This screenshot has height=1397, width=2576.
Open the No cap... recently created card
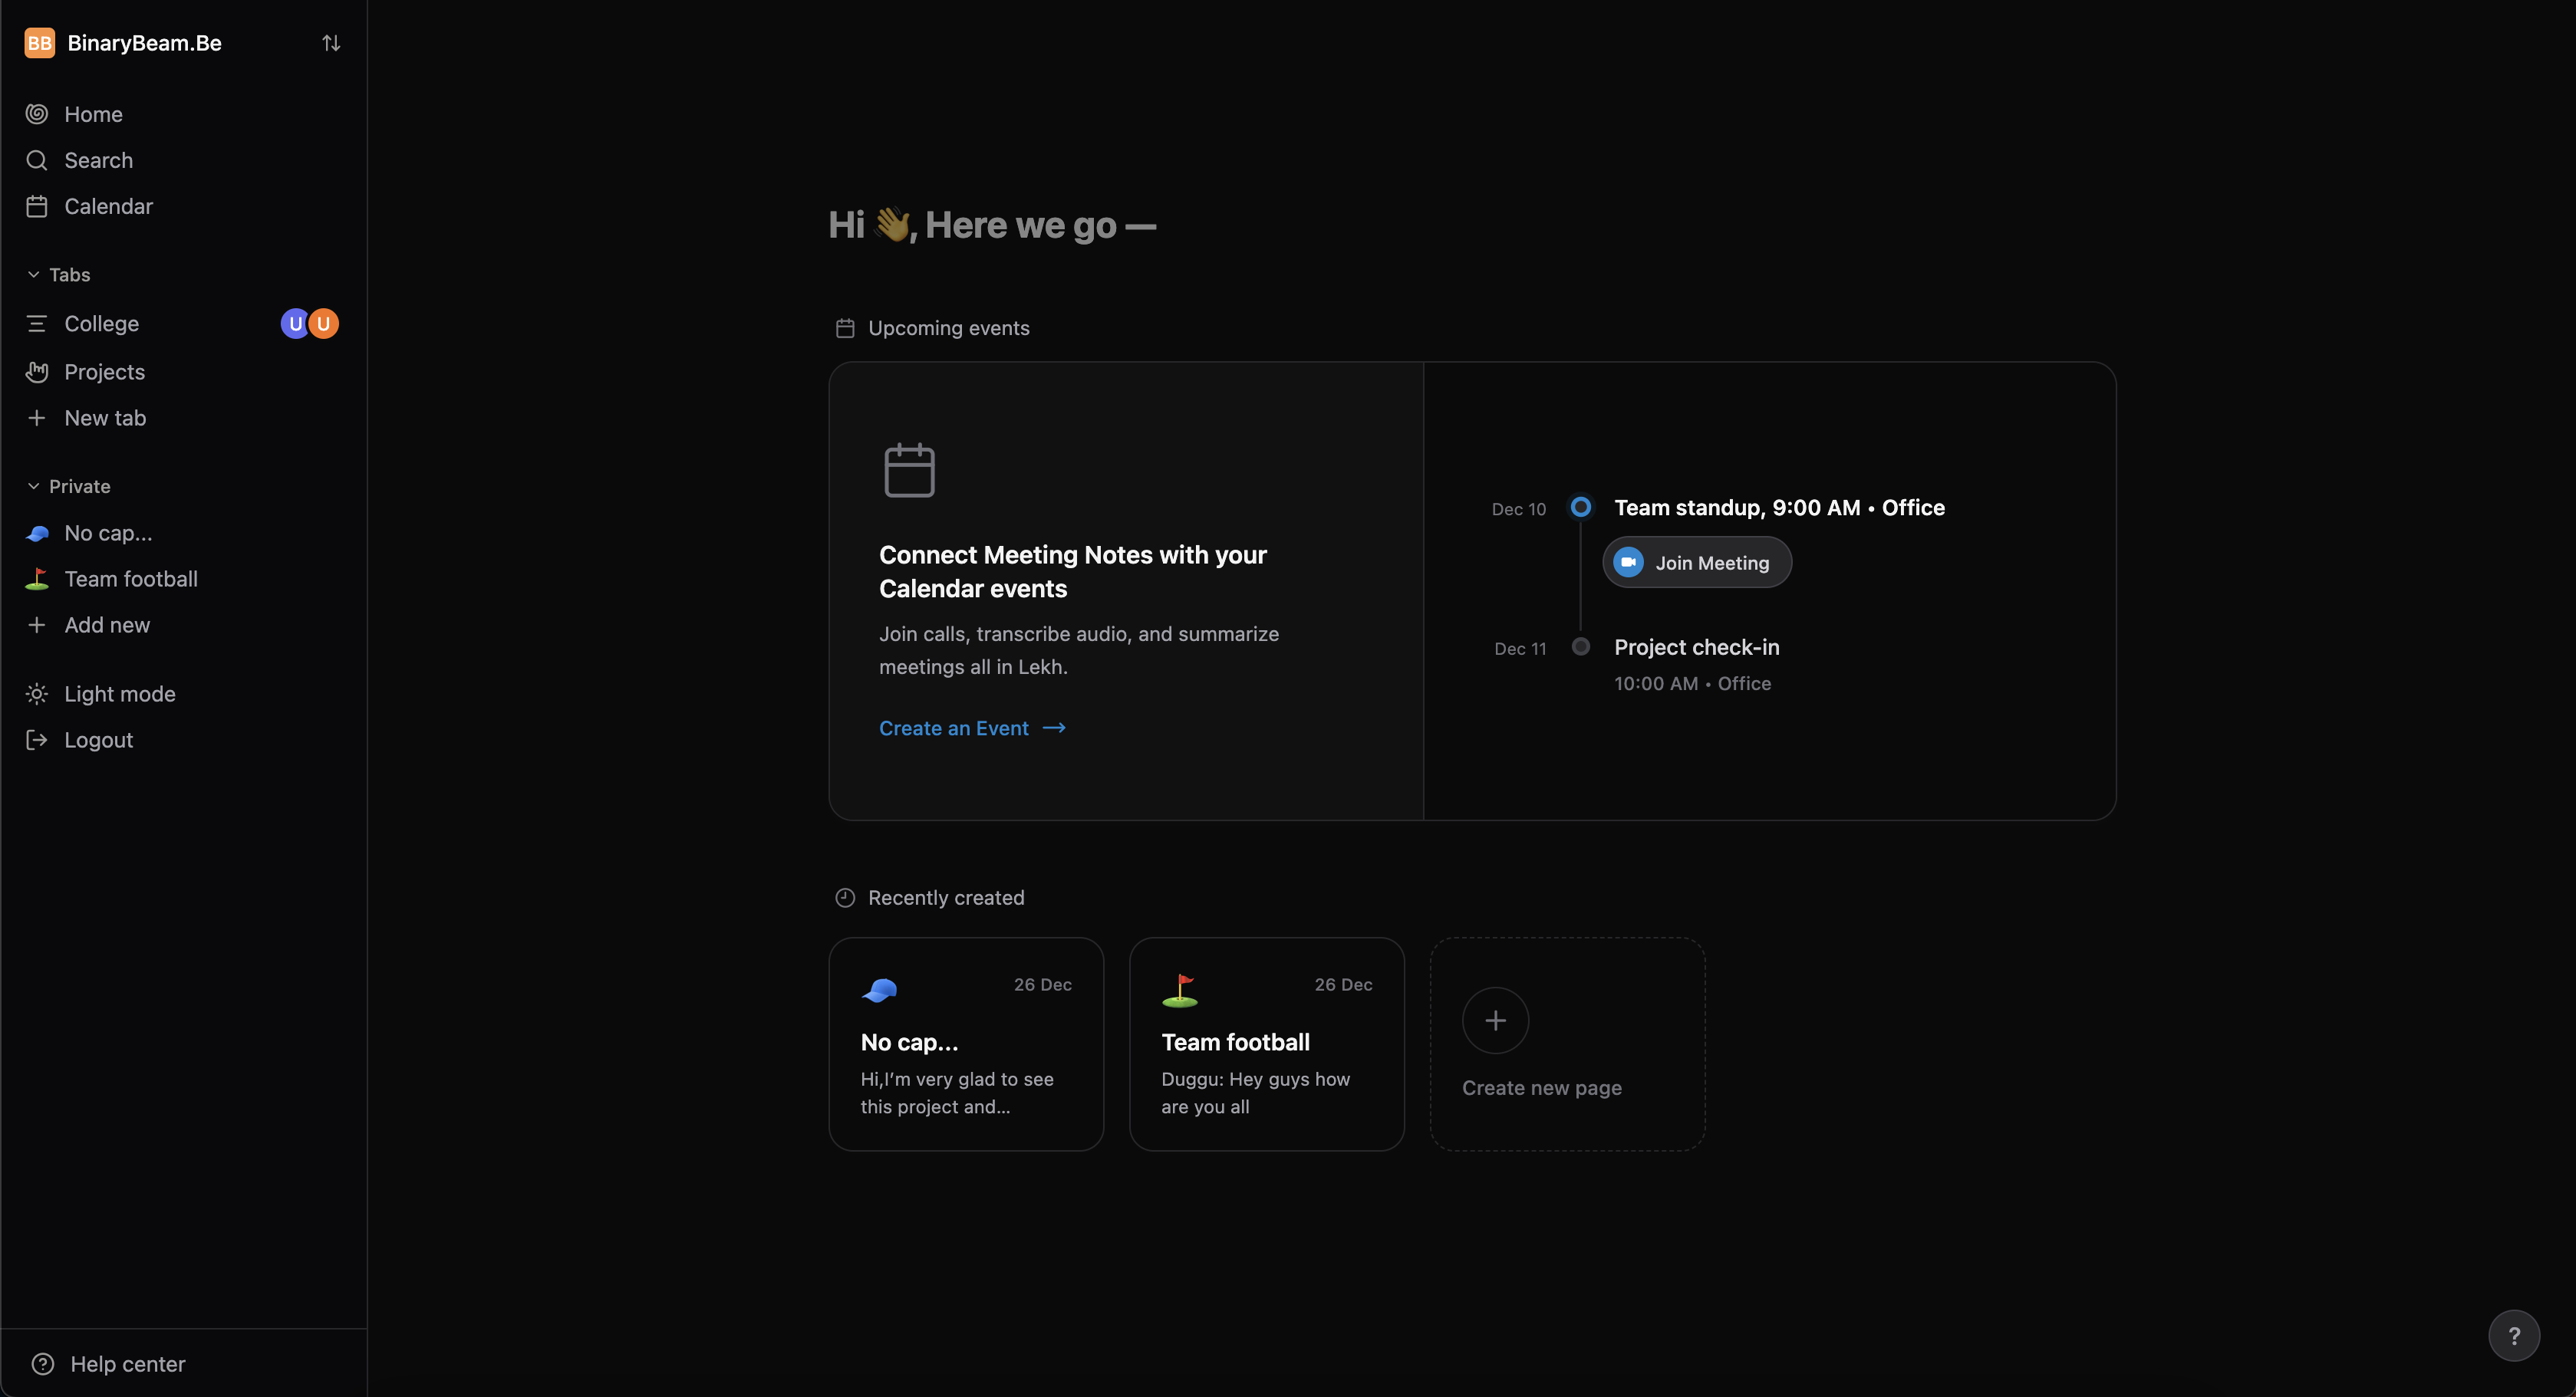(966, 1044)
